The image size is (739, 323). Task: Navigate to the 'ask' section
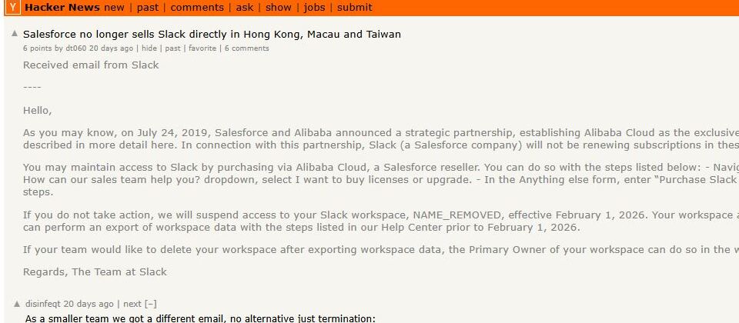click(x=244, y=8)
